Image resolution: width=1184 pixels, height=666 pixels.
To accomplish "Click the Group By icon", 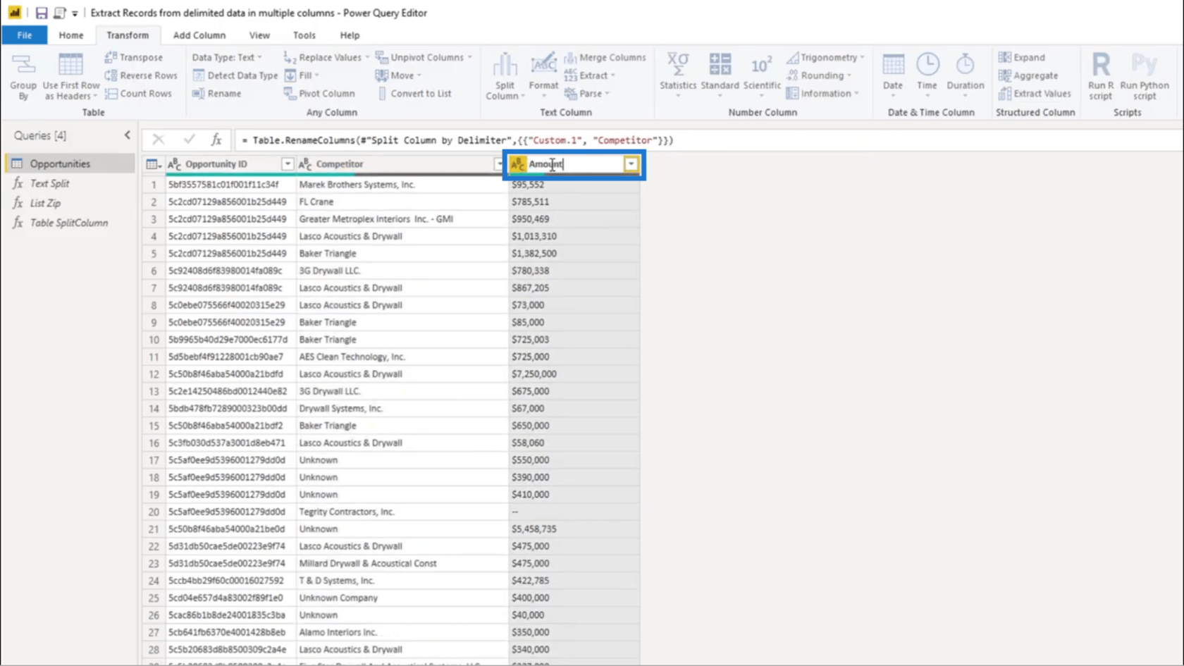I will (x=23, y=76).
